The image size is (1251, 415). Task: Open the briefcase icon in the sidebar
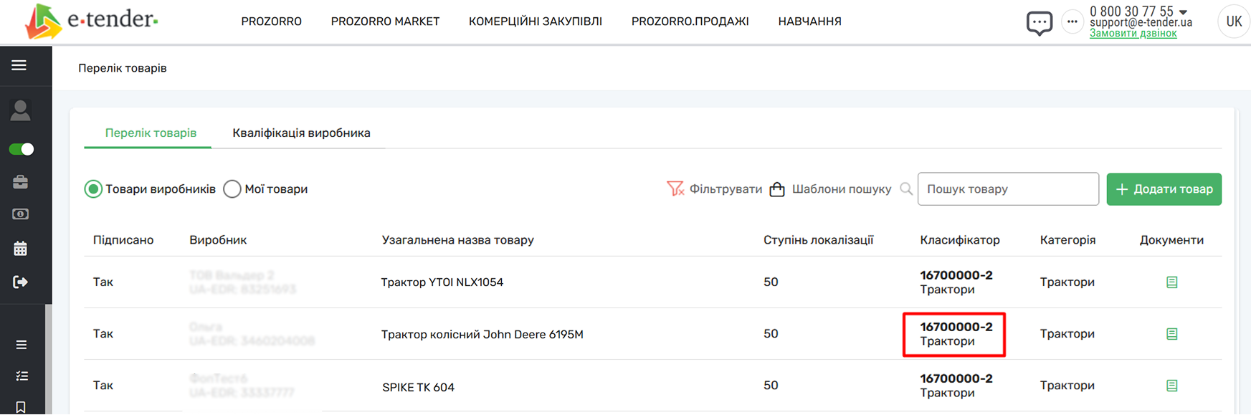(x=20, y=182)
